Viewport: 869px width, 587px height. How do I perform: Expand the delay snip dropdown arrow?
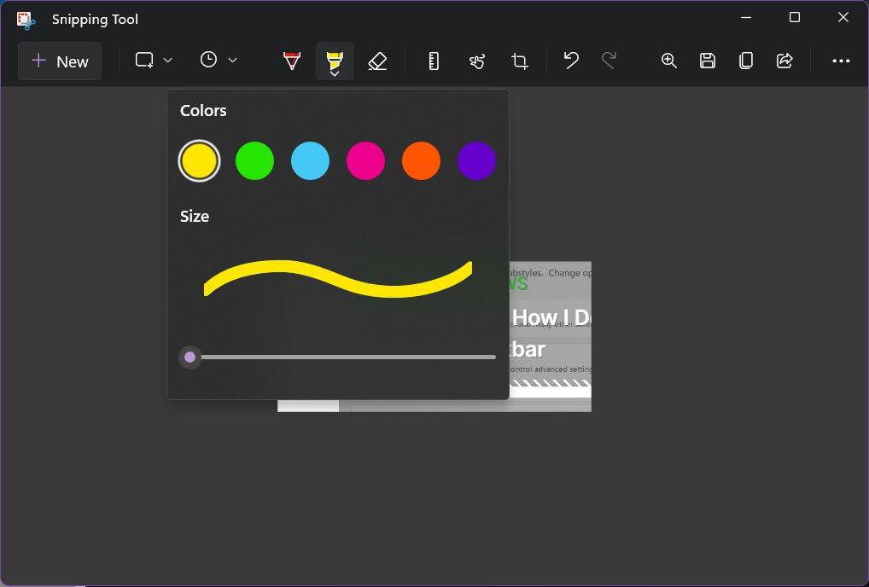[233, 61]
